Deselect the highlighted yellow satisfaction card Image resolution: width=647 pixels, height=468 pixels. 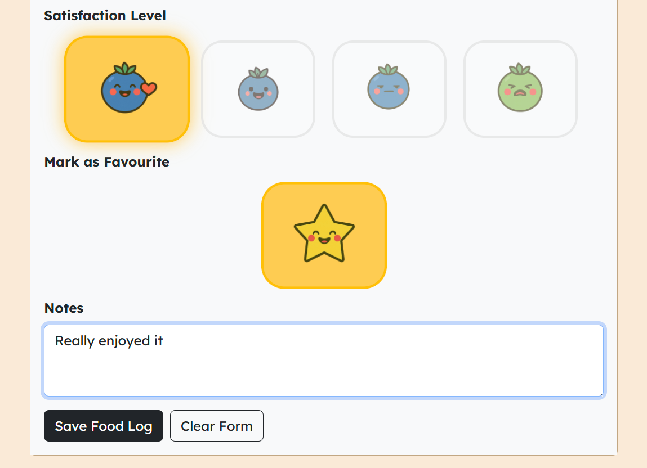[x=127, y=89]
